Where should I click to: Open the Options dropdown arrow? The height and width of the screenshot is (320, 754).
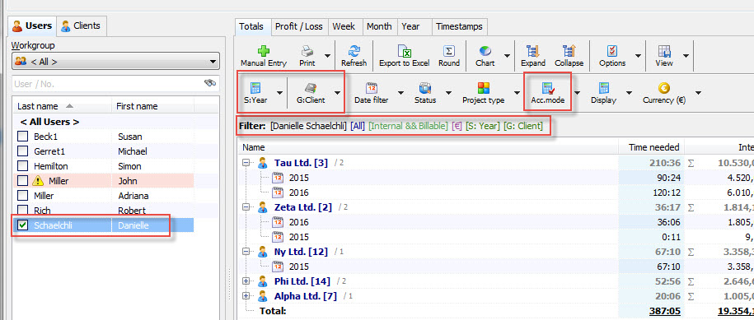[638, 56]
